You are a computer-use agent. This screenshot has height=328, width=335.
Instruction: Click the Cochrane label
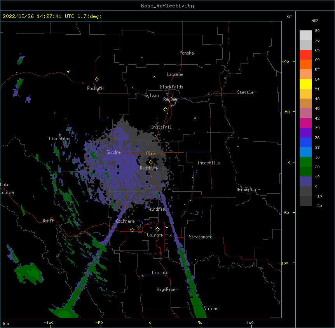125,221
